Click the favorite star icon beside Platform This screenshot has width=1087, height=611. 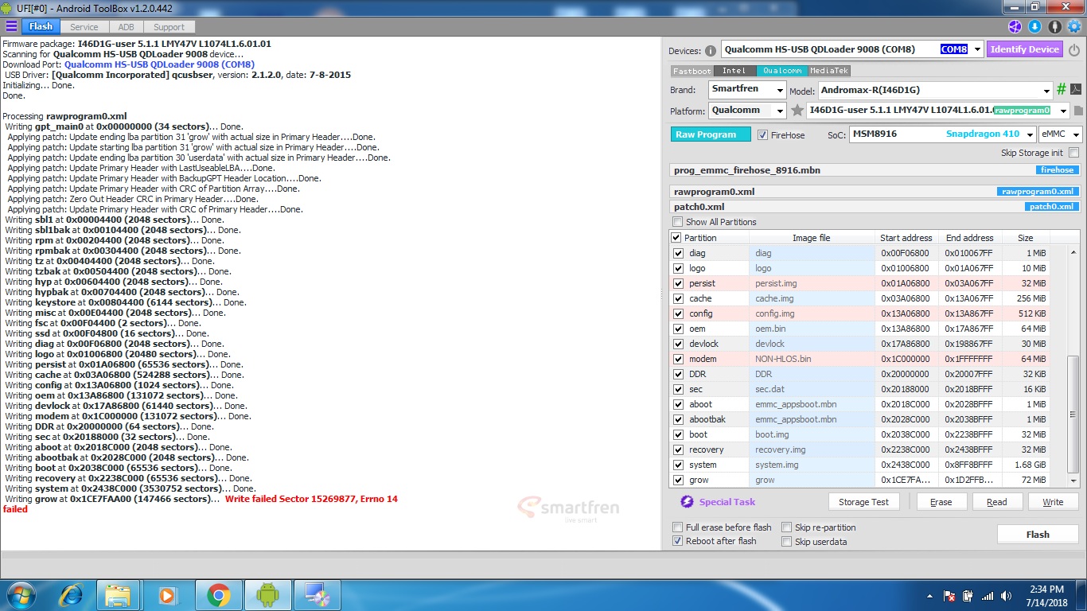pyautogui.click(x=797, y=111)
